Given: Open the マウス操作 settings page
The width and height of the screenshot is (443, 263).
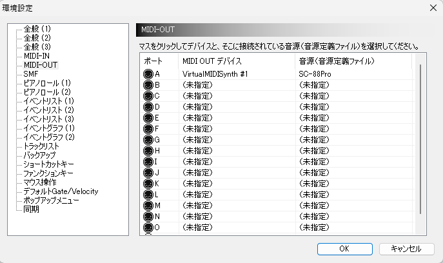Looking at the screenshot, I should click(x=40, y=182).
